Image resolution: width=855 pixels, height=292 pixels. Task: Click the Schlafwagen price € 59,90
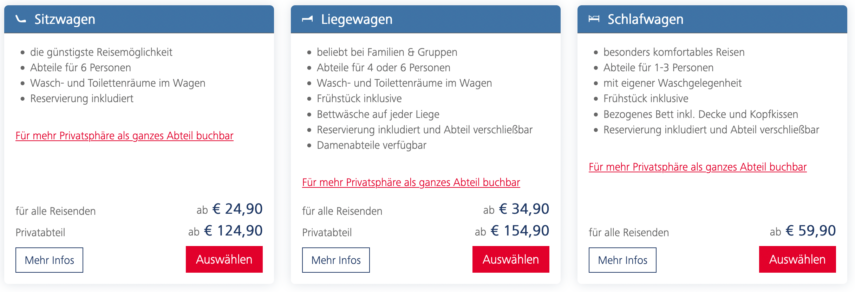tap(811, 231)
